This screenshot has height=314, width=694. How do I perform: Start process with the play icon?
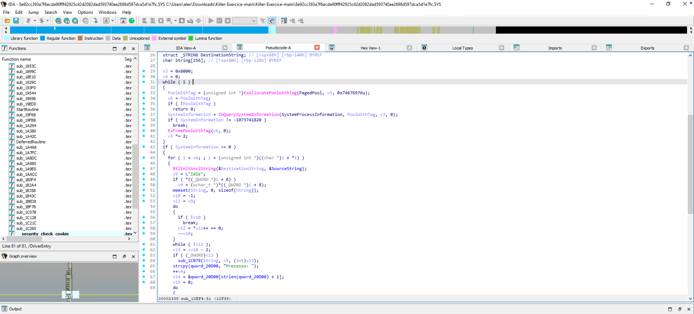tap(211, 21)
